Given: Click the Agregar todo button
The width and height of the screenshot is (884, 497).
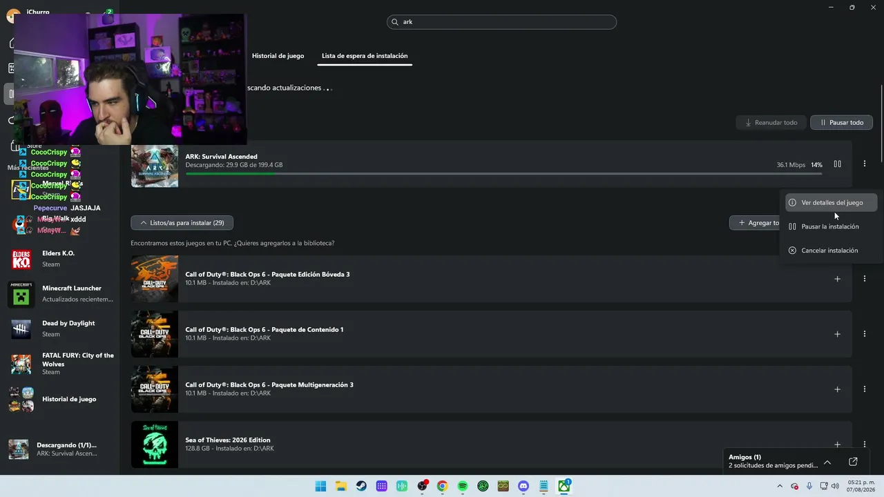Looking at the screenshot, I should tap(754, 223).
